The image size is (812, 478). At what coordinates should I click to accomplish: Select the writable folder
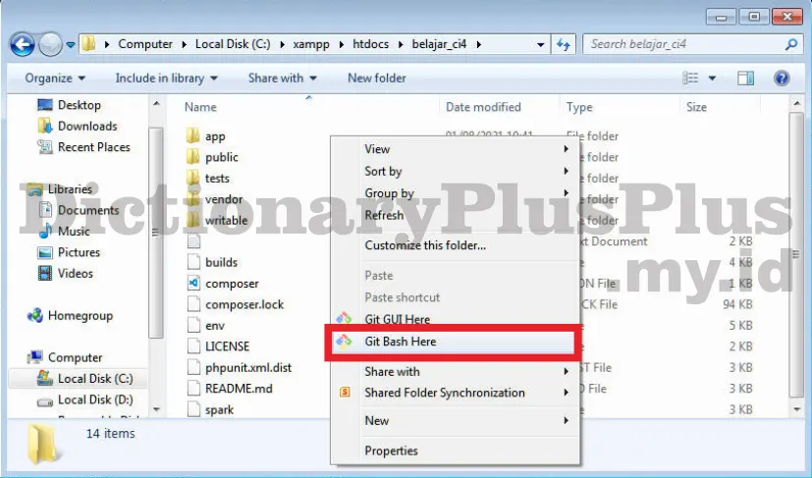tap(217, 220)
